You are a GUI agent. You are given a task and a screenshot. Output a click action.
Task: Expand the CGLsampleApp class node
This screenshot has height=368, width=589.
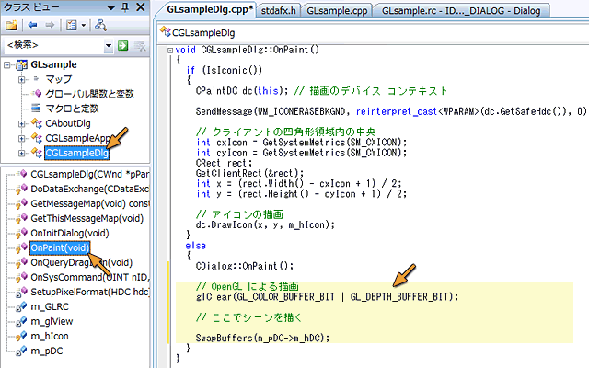coord(22,139)
